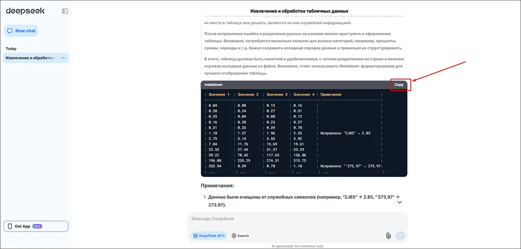Click the 'Значение 3' column header

point(277,95)
